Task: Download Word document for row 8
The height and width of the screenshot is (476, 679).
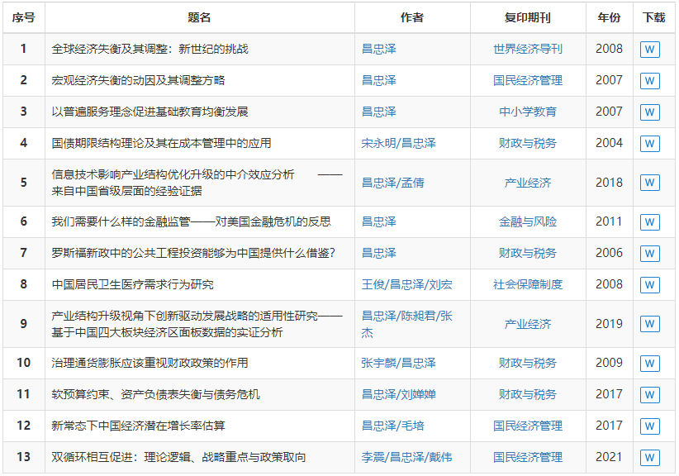Action: tap(649, 285)
